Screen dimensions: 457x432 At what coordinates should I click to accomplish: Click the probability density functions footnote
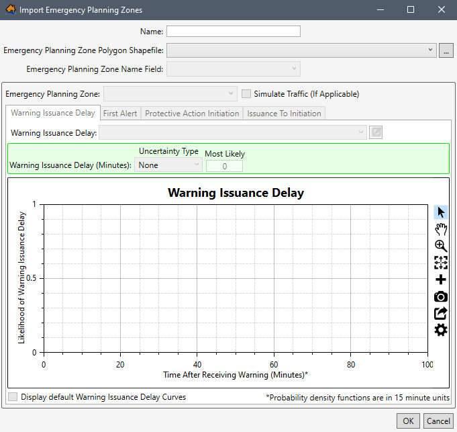tap(358, 398)
